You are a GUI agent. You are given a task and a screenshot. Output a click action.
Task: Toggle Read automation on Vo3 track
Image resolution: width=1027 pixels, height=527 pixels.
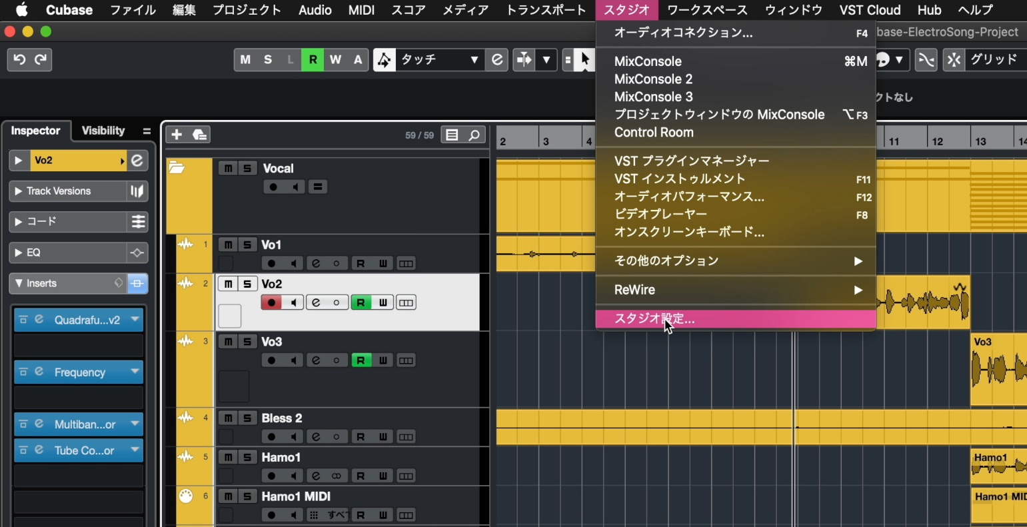[x=361, y=360]
